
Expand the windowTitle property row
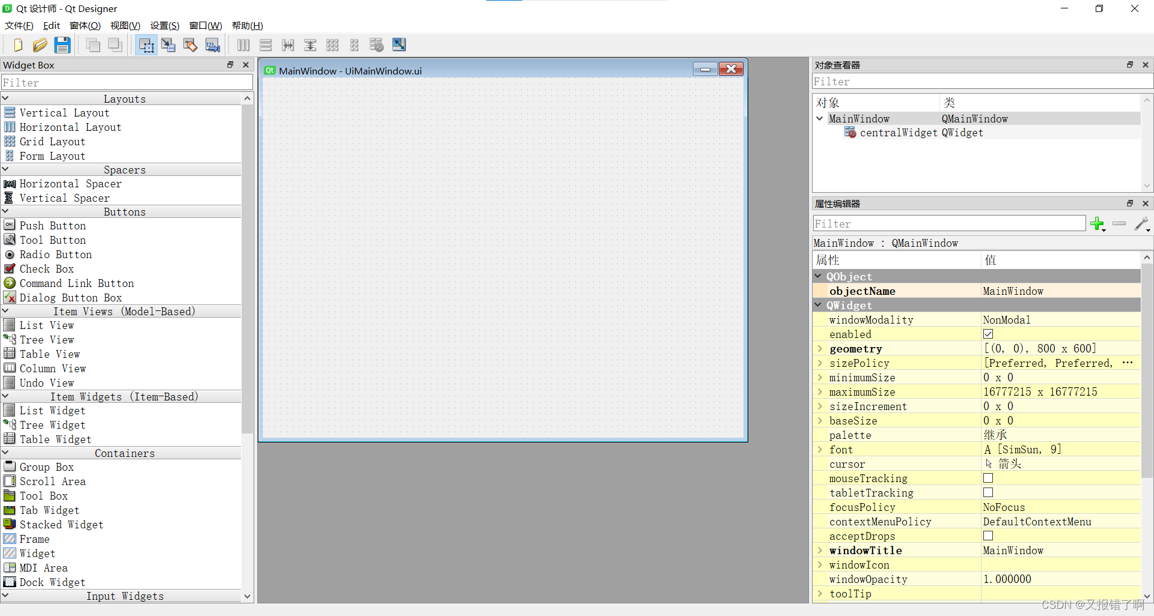[820, 551]
